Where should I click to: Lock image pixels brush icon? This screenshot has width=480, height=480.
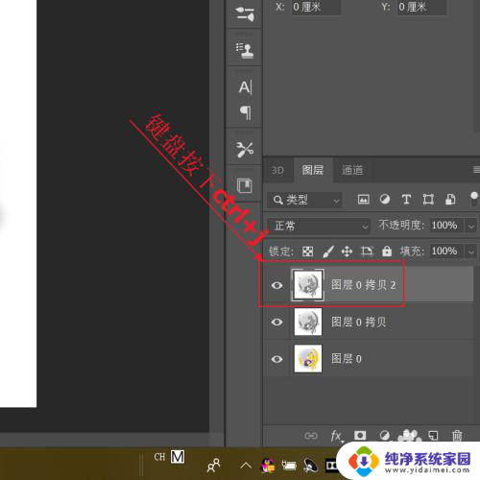tap(328, 252)
